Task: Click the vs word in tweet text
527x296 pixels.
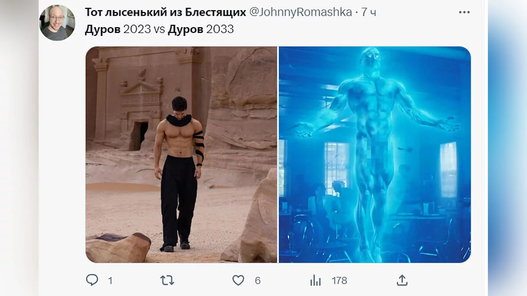Action: [159, 30]
